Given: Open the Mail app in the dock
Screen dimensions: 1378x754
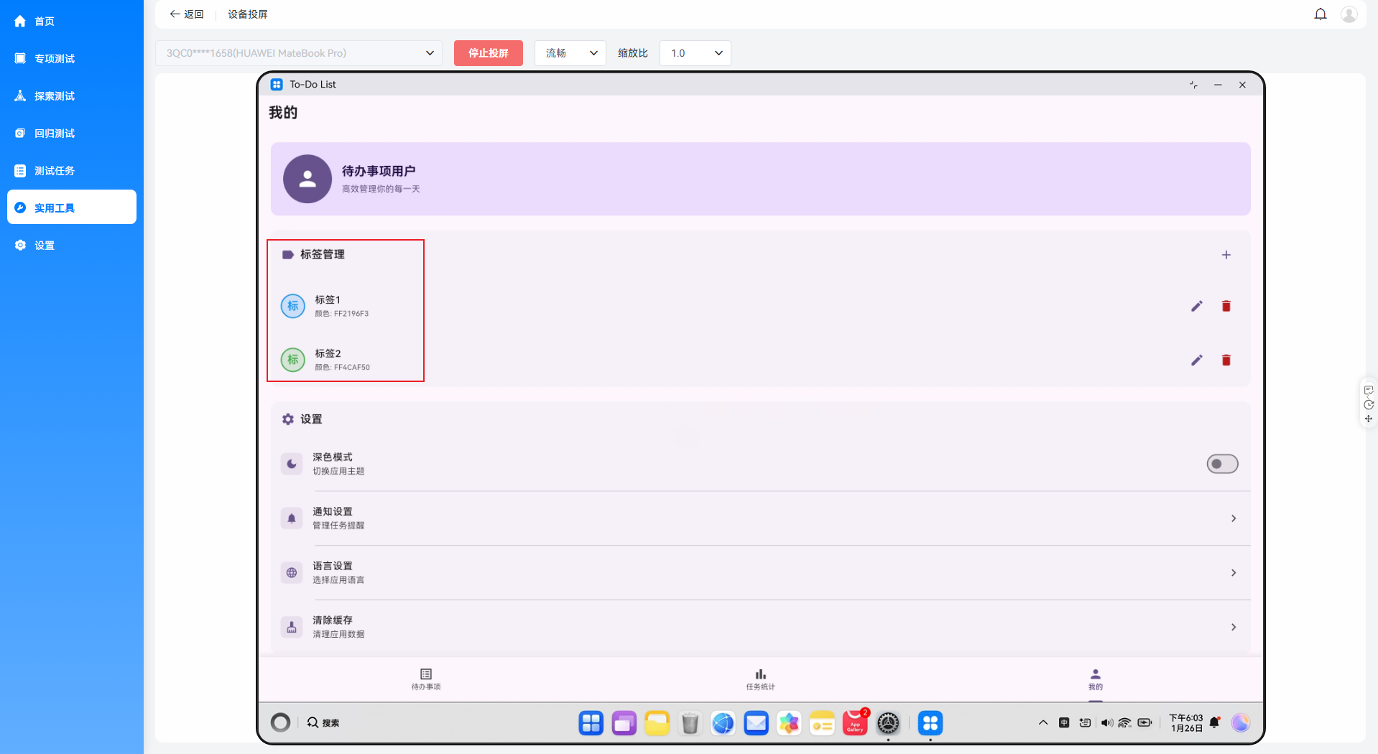Looking at the screenshot, I should click(756, 723).
